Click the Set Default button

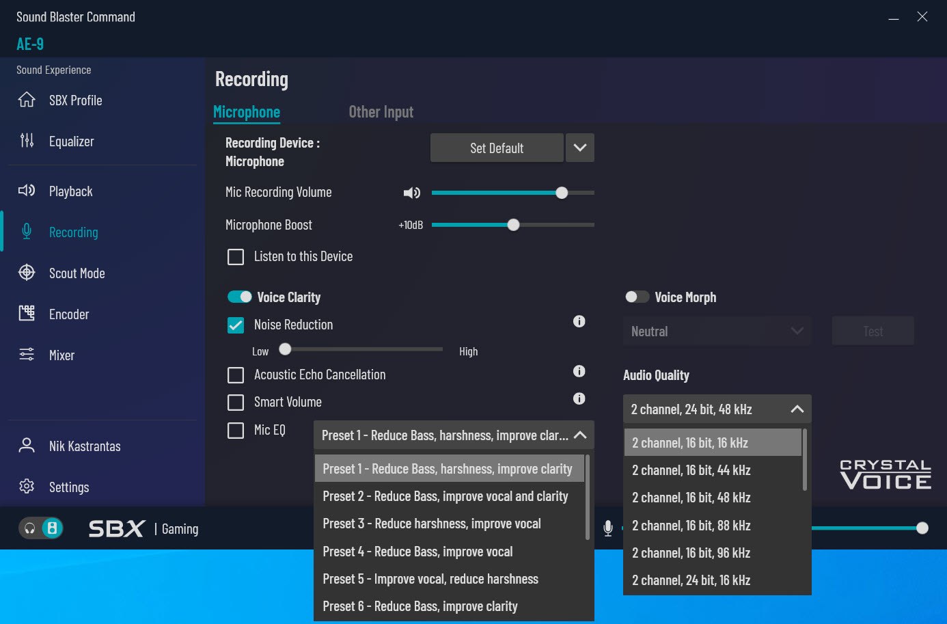497,148
